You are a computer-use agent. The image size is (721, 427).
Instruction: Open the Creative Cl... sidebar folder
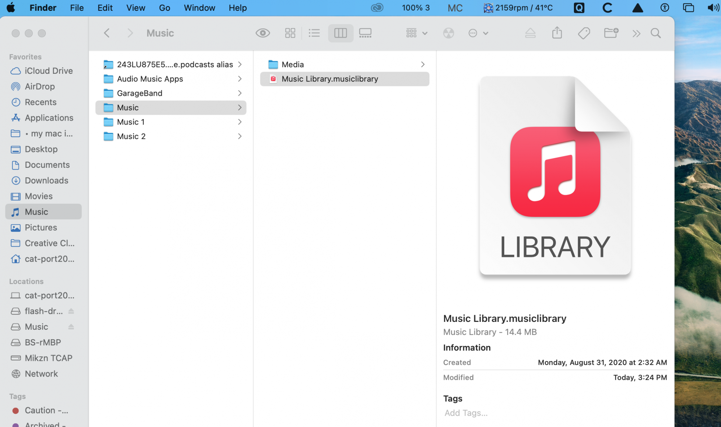coord(43,243)
